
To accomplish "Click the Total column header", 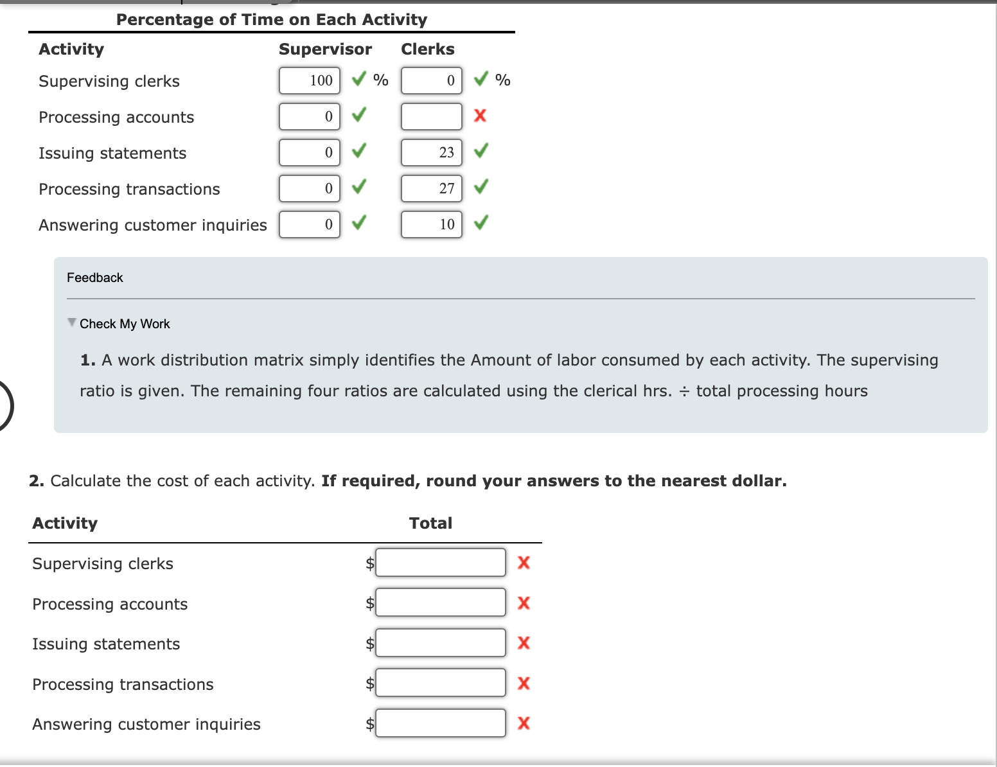I will point(431,523).
